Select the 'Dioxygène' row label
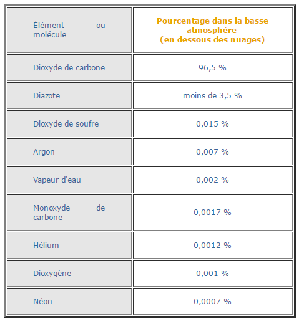The width and height of the screenshot is (299, 321). tap(69, 274)
